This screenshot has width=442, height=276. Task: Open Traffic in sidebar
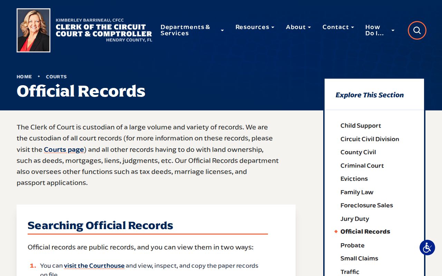click(350, 272)
